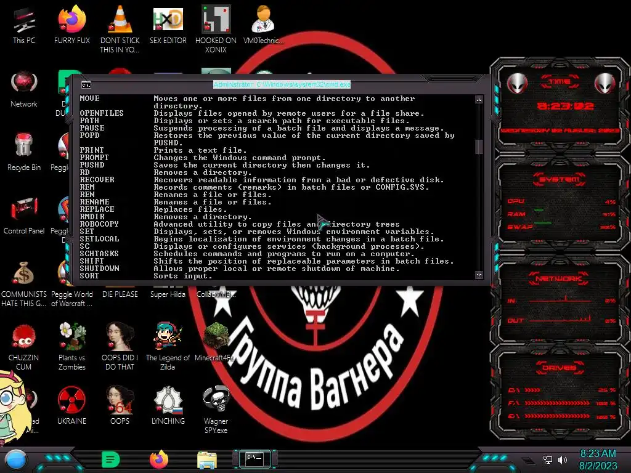Click the network tray icon
The width and height of the screenshot is (631, 473).
coord(547,459)
